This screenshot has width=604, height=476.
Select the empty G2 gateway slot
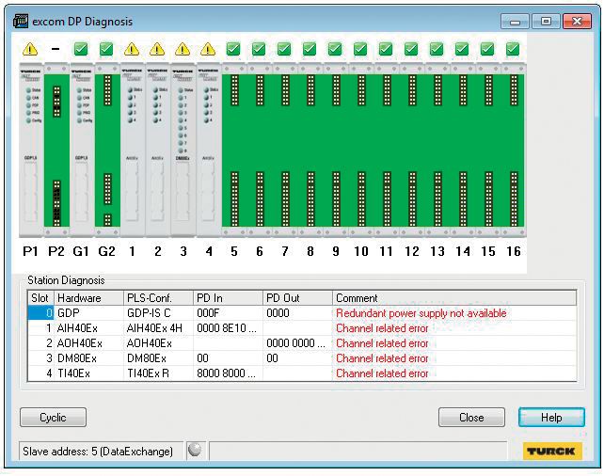coord(107,150)
